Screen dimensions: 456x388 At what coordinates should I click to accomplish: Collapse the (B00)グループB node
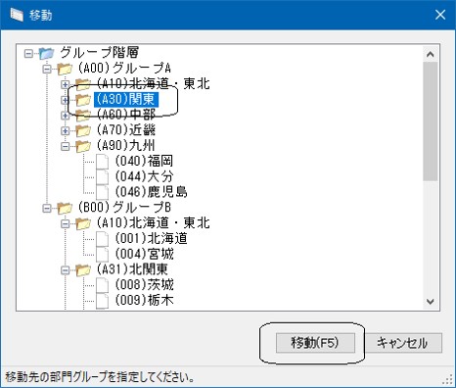(47, 208)
